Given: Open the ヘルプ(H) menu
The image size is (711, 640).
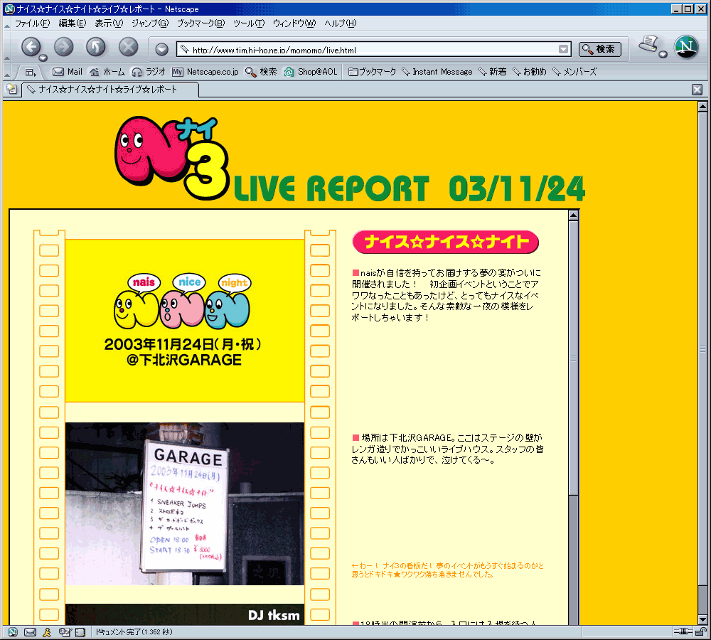Looking at the screenshot, I should [x=341, y=23].
